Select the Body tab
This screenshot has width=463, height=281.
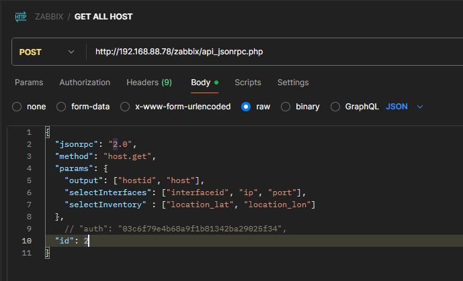201,82
